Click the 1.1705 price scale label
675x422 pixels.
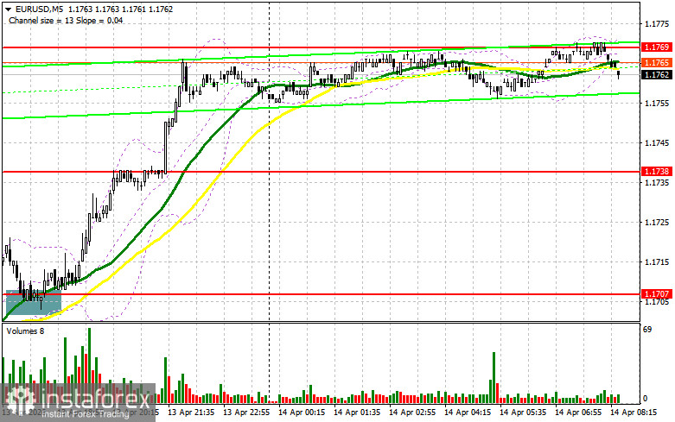pos(658,302)
